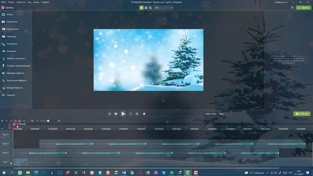Click the horizontal timeline scrollbar
Viewport: 313px width, 176px height.
pyautogui.click(x=146, y=168)
